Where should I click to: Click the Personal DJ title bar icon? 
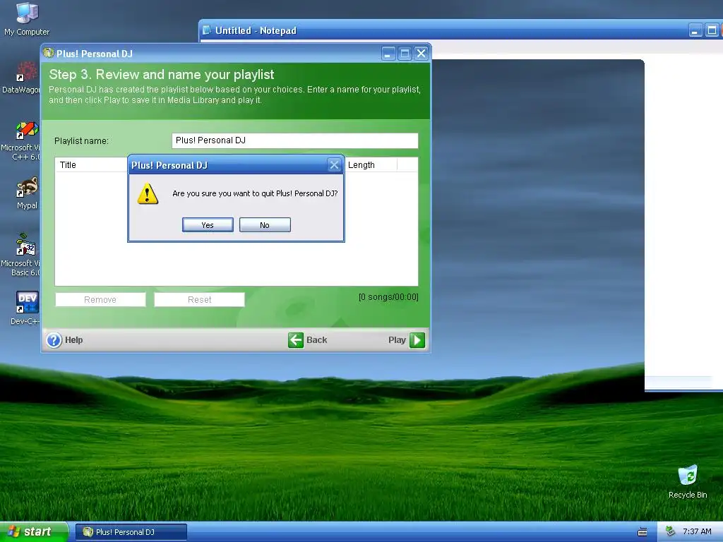tap(49, 53)
